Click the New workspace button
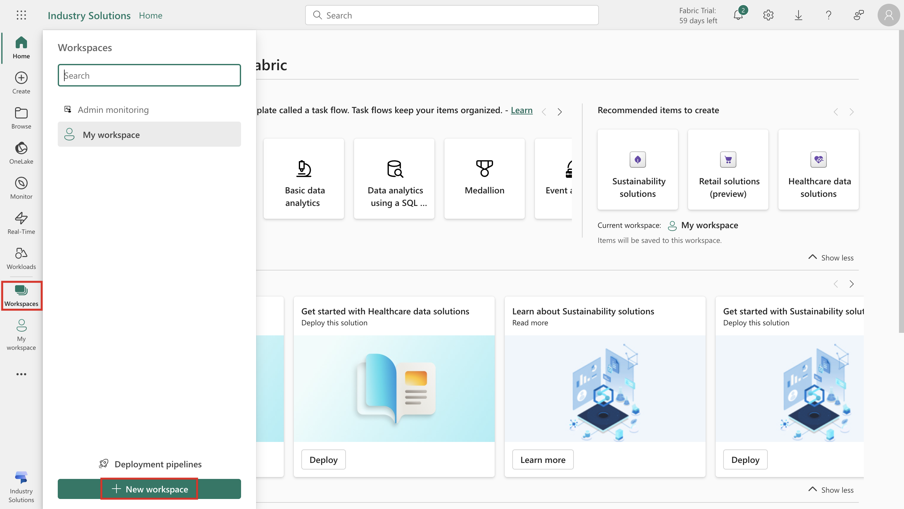 pos(149,489)
